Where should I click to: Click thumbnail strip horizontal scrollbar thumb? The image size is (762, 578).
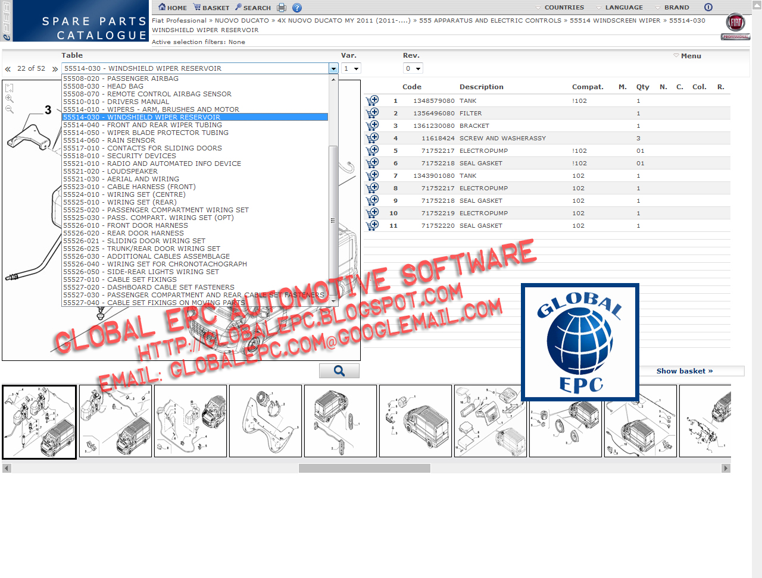point(364,469)
